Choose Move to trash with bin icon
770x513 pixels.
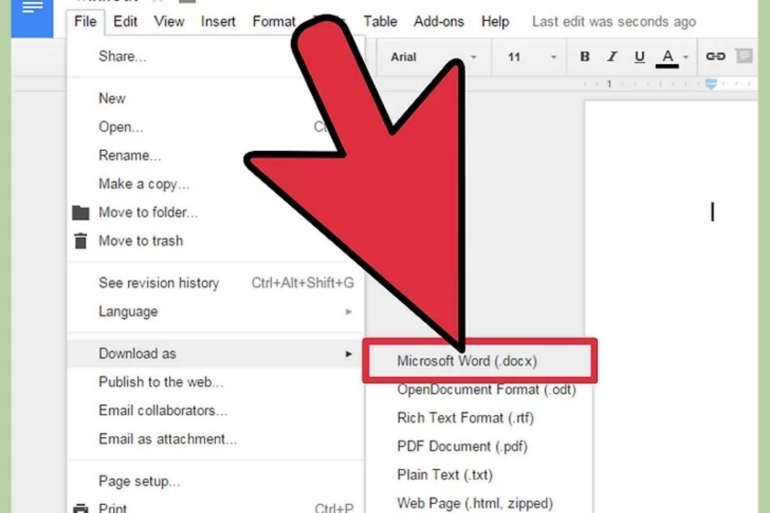coord(140,241)
